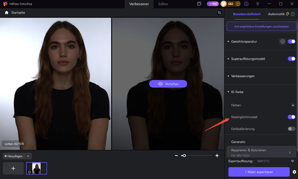Click the coin balance 682 icon
The image size is (298, 179).
[224, 4]
